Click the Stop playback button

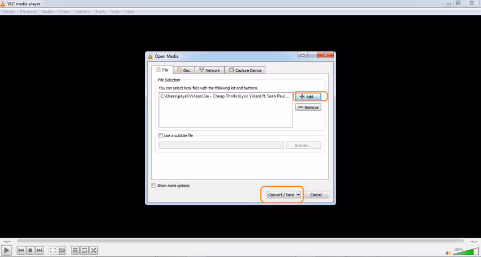point(30,250)
